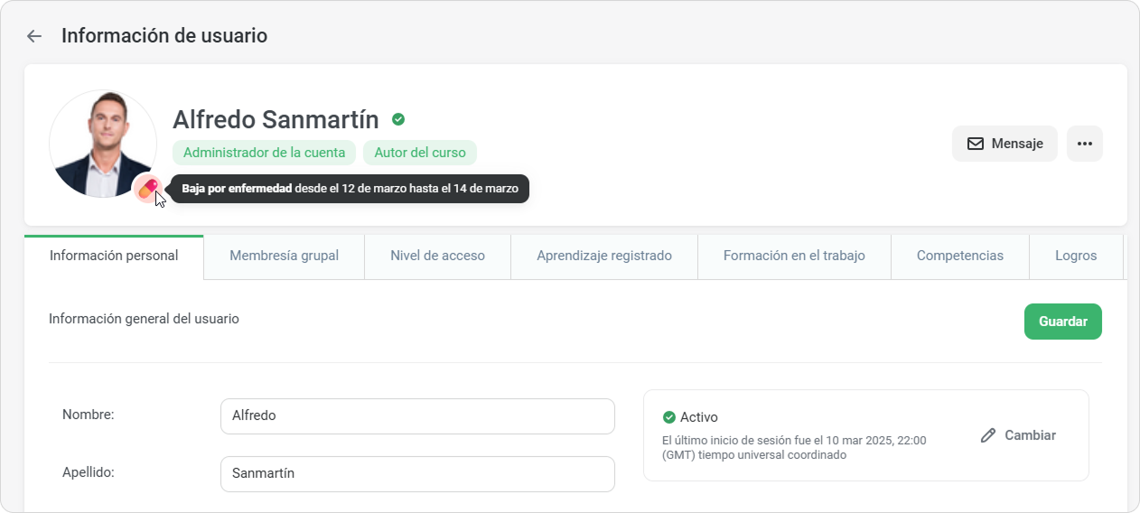This screenshot has height=513, width=1140.
Task: Click the Nombre input field
Action: pyautogui.click(x=416, y=416)
